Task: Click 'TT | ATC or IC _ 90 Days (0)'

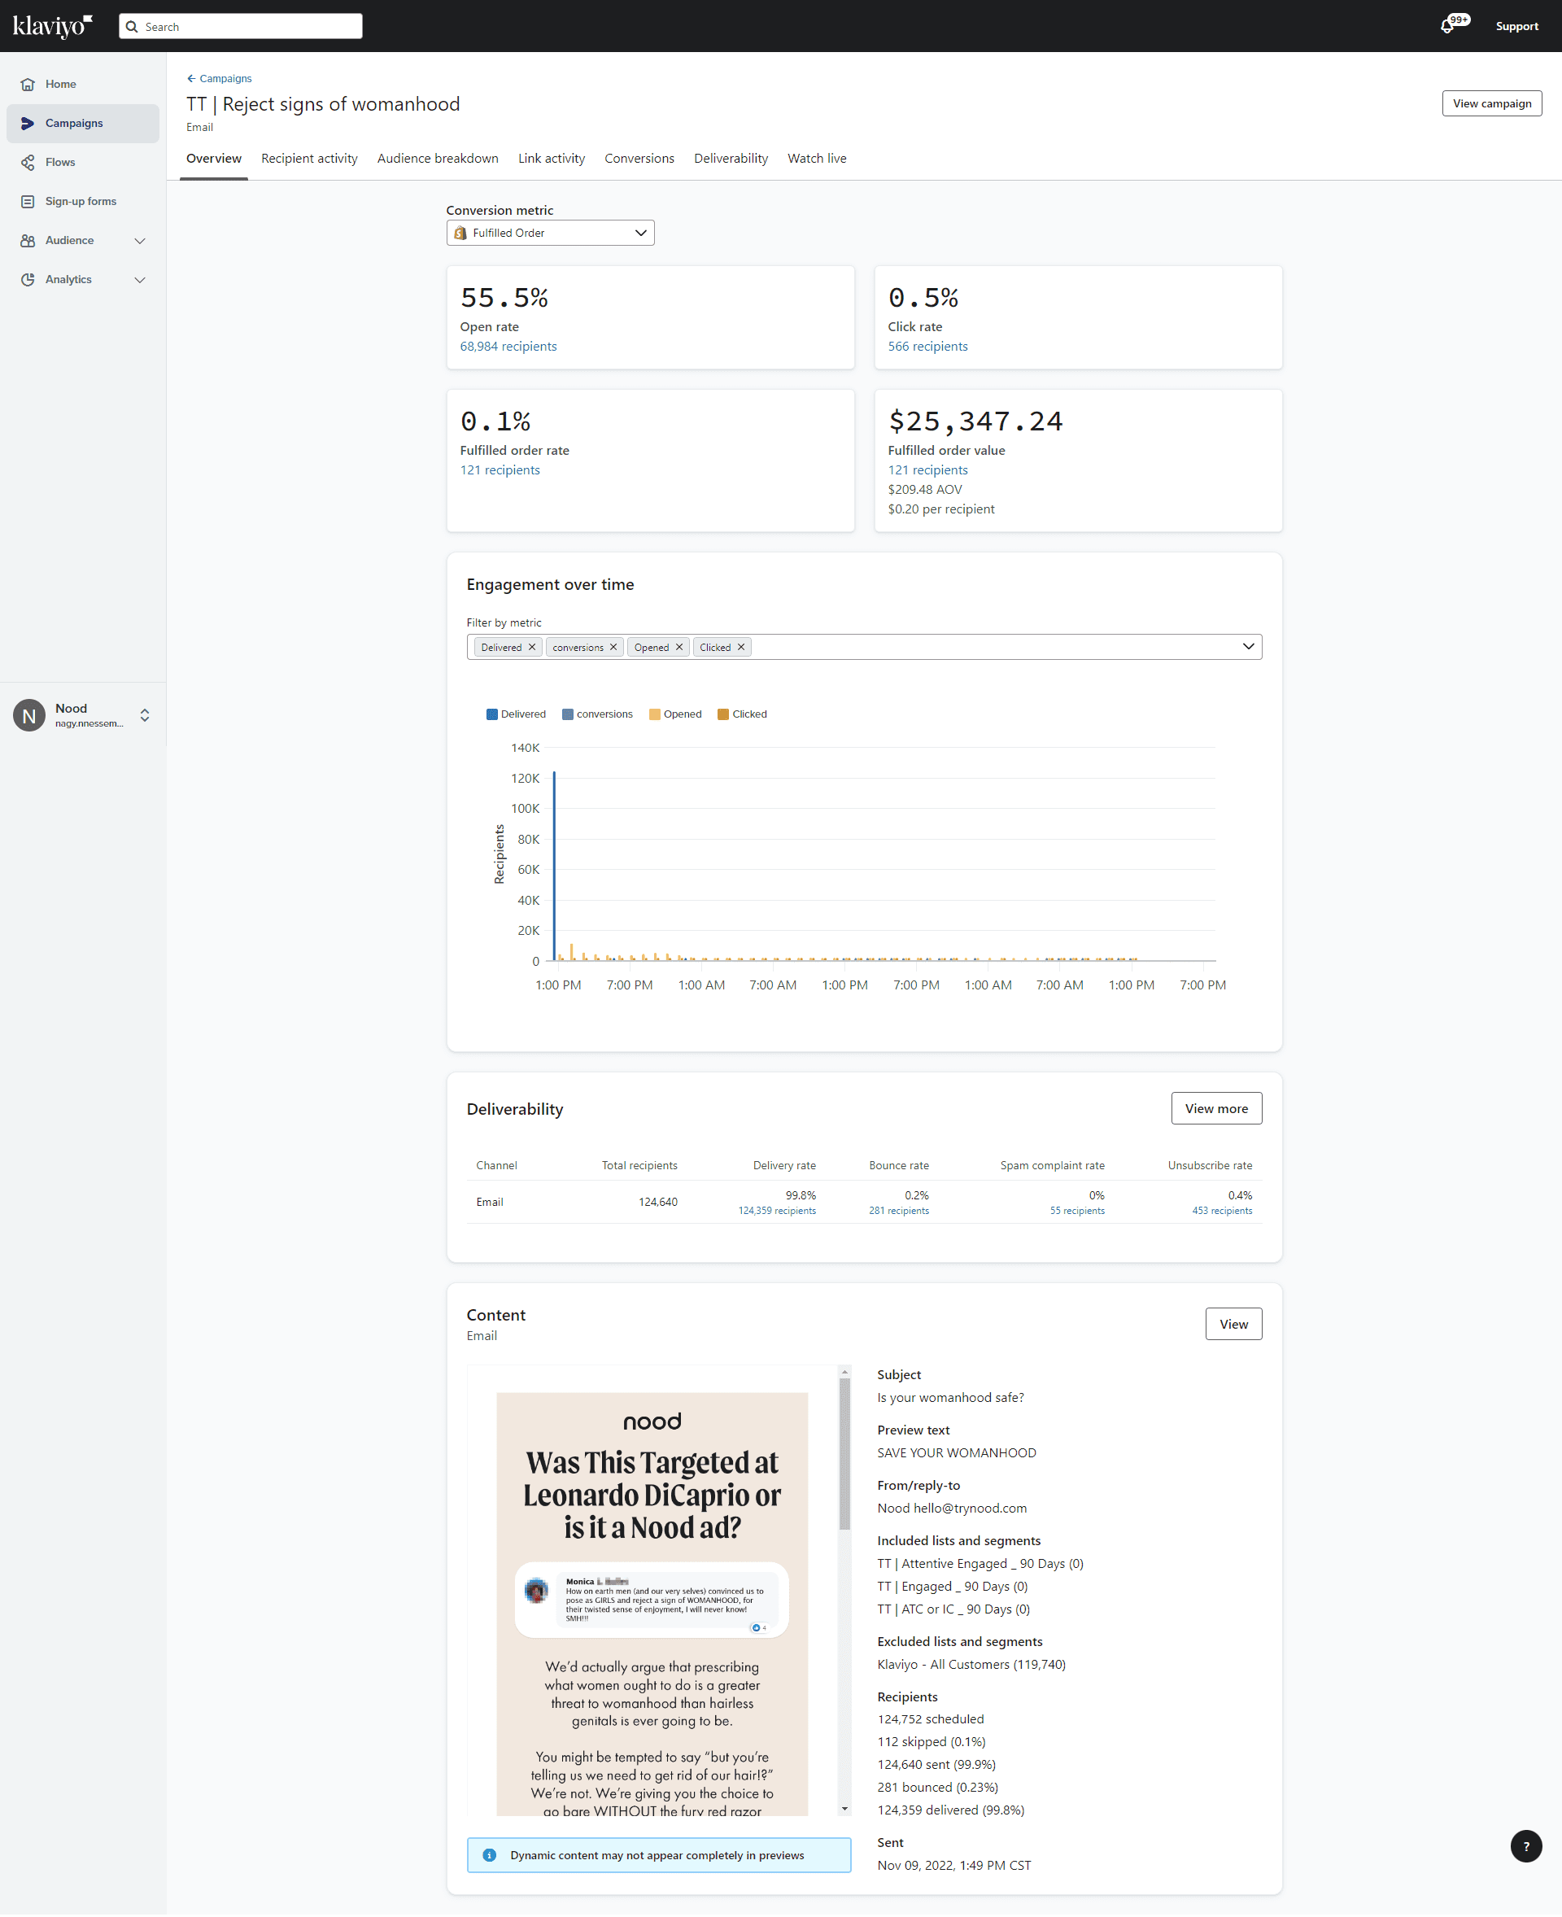Action: [x=953, y=1609]
